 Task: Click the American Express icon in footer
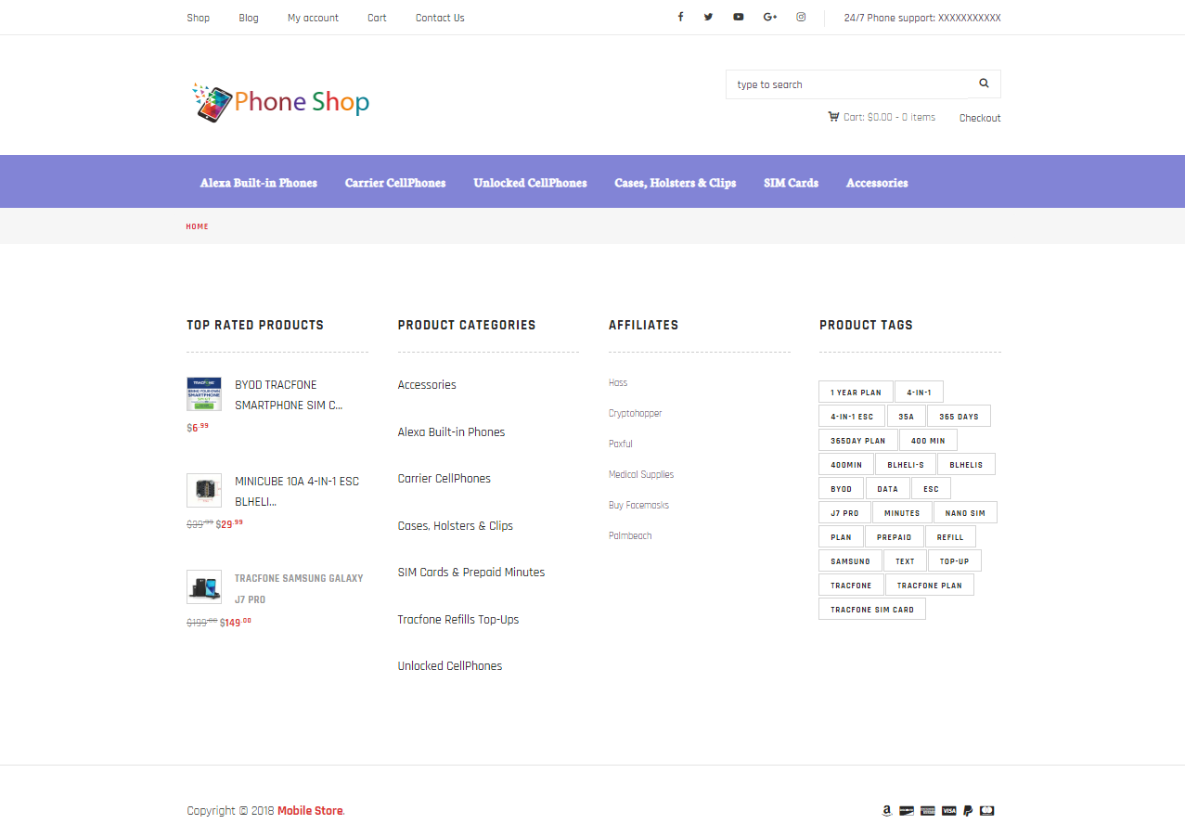[x=927, y=810]
